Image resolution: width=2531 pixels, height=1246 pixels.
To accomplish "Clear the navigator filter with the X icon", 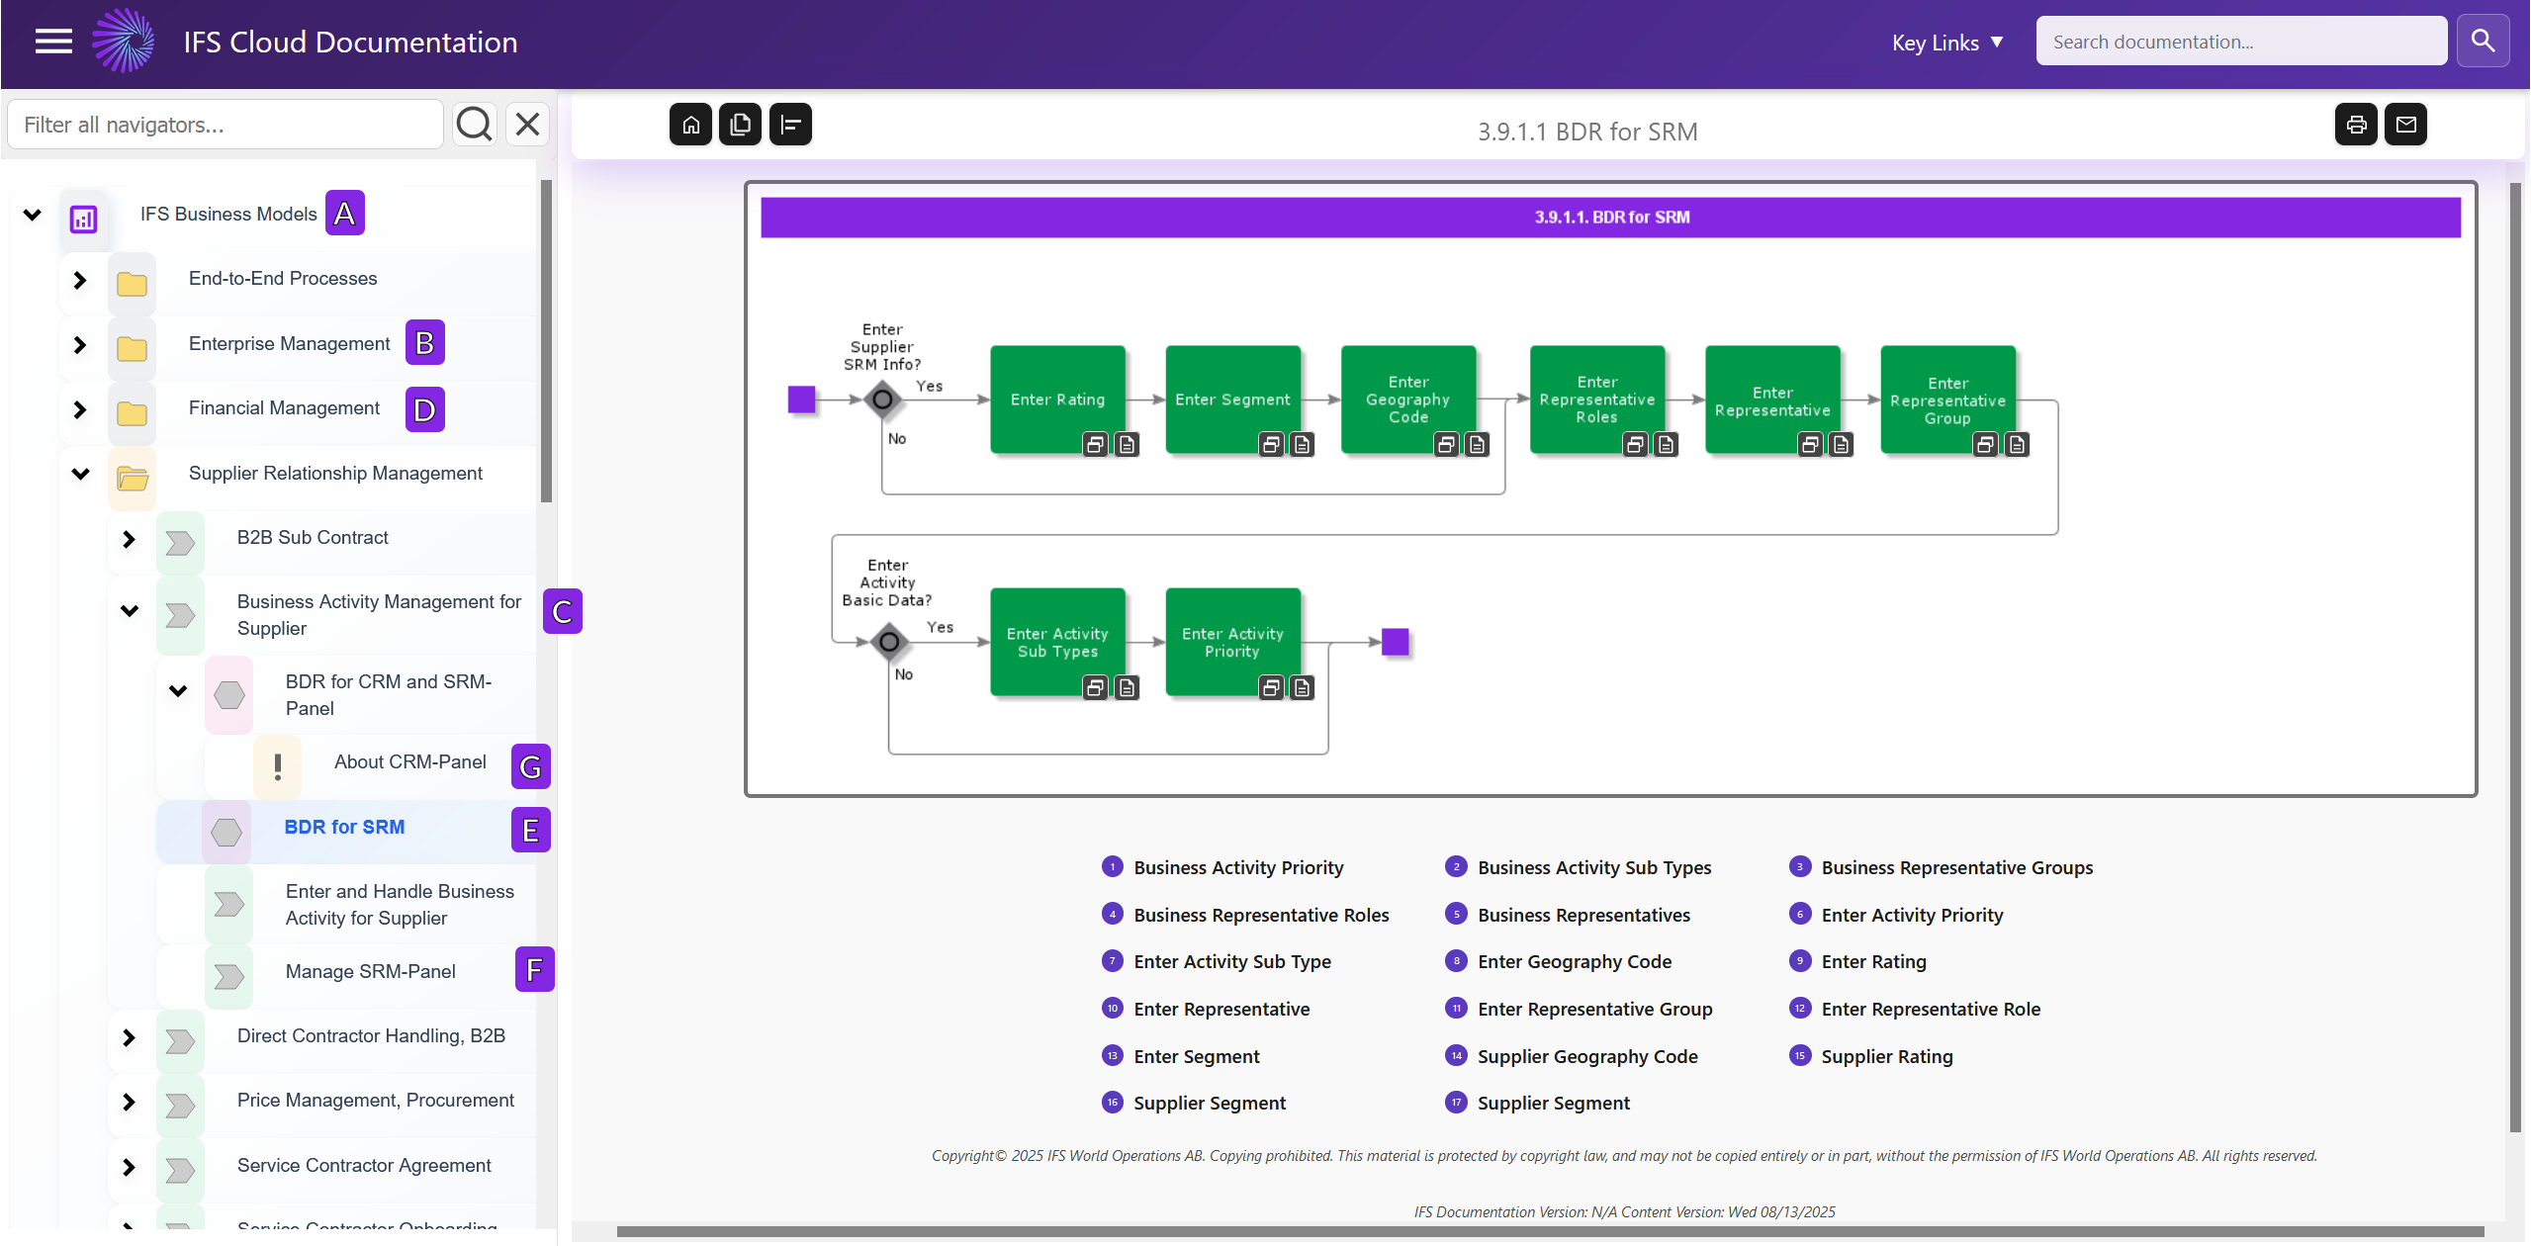I will click(526, 124).
